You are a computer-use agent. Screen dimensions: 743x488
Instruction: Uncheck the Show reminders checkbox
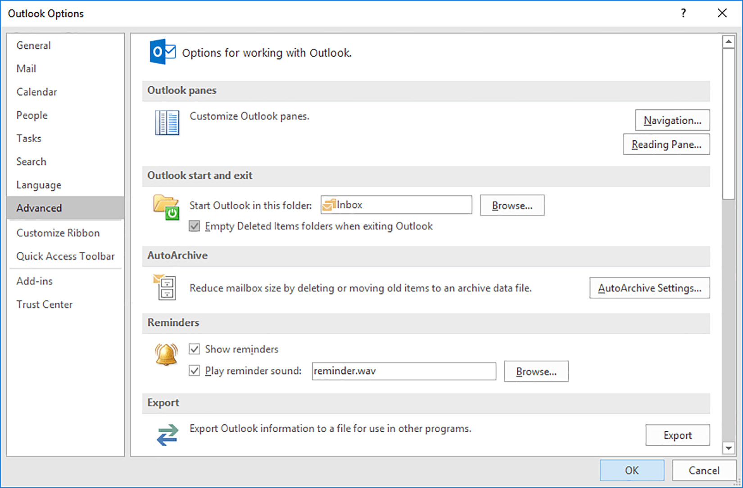tap(195, 349)
